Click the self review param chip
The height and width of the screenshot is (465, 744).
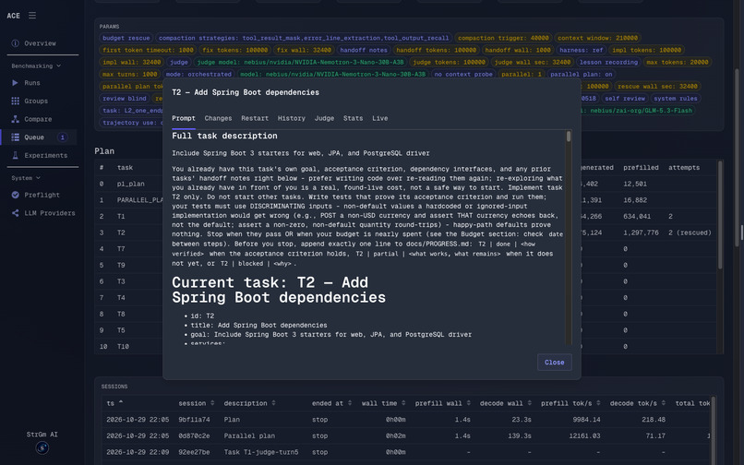click(x=624, y=98)
